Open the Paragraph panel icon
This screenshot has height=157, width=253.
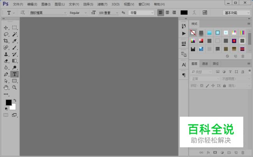(184, 75)
